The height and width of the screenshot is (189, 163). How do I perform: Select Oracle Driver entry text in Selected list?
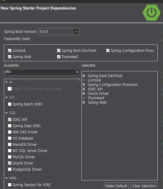[x=98, y=94]
